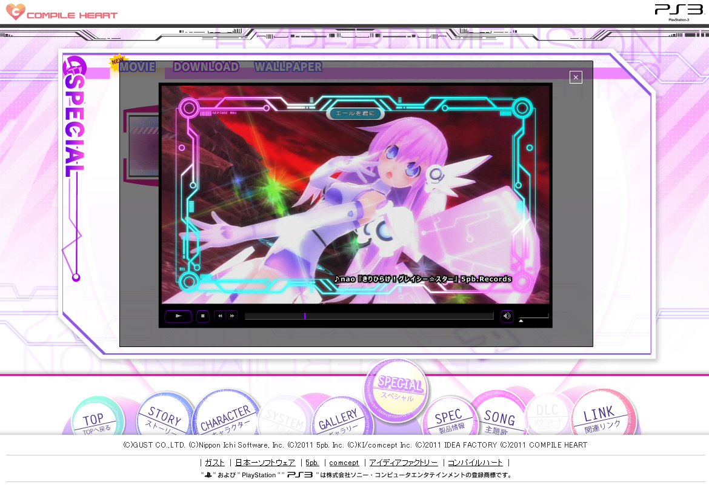Click the video frame showing the character
This screenshot has width=709, height=493.
[x=355, y=195]
